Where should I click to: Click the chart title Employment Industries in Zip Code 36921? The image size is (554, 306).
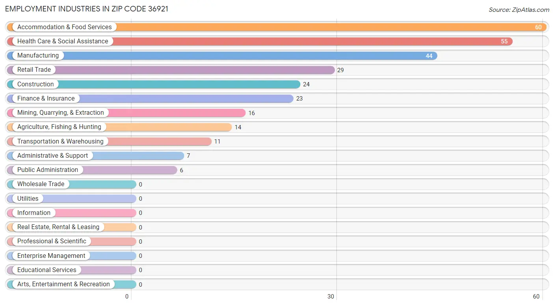point(87,9)
